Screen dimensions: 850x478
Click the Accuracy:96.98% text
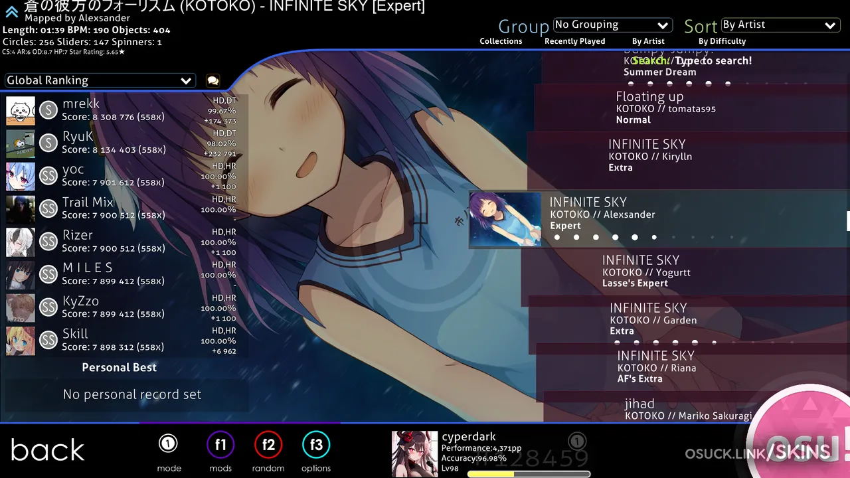[474, 458]
